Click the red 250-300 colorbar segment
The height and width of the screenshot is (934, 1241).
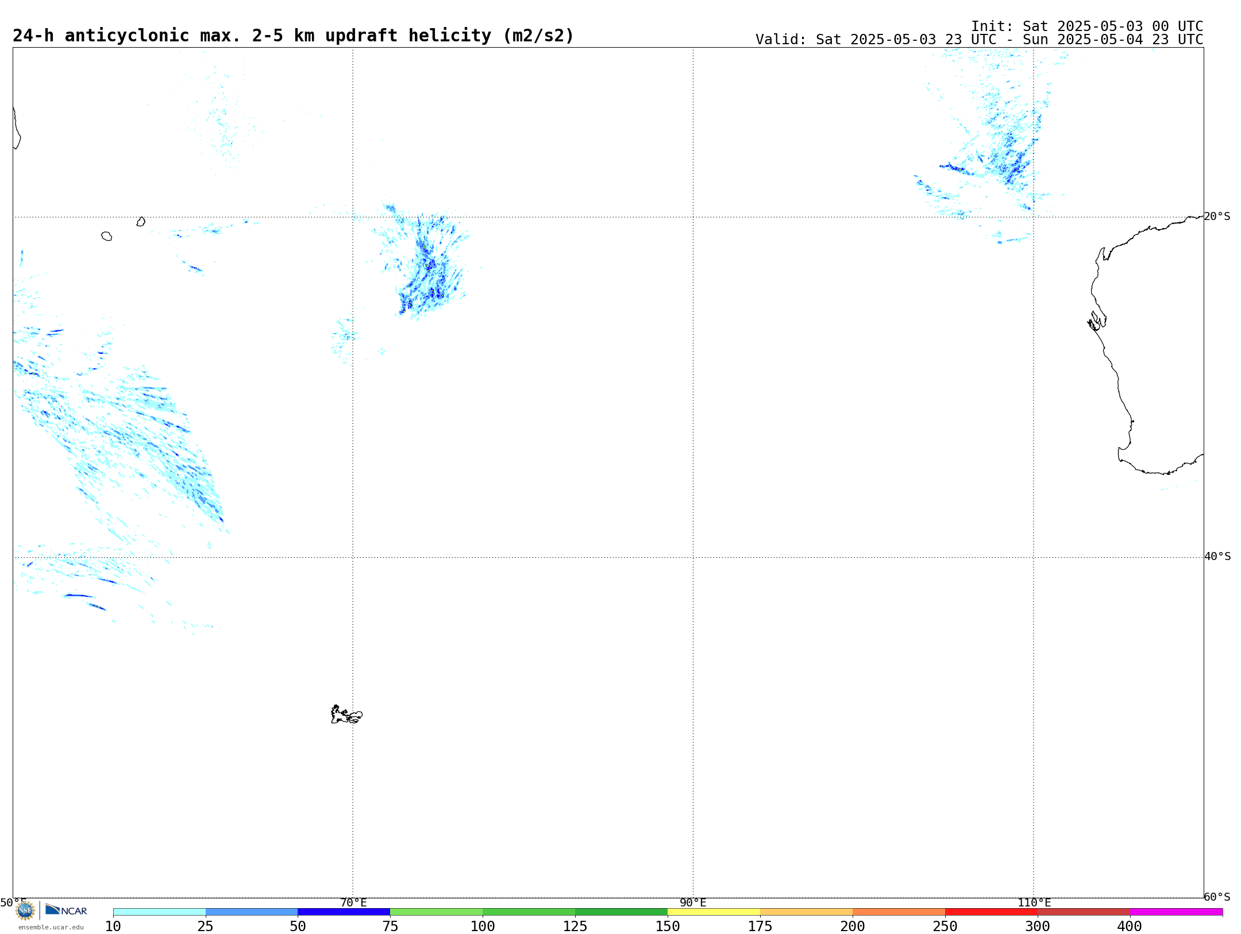991,912
